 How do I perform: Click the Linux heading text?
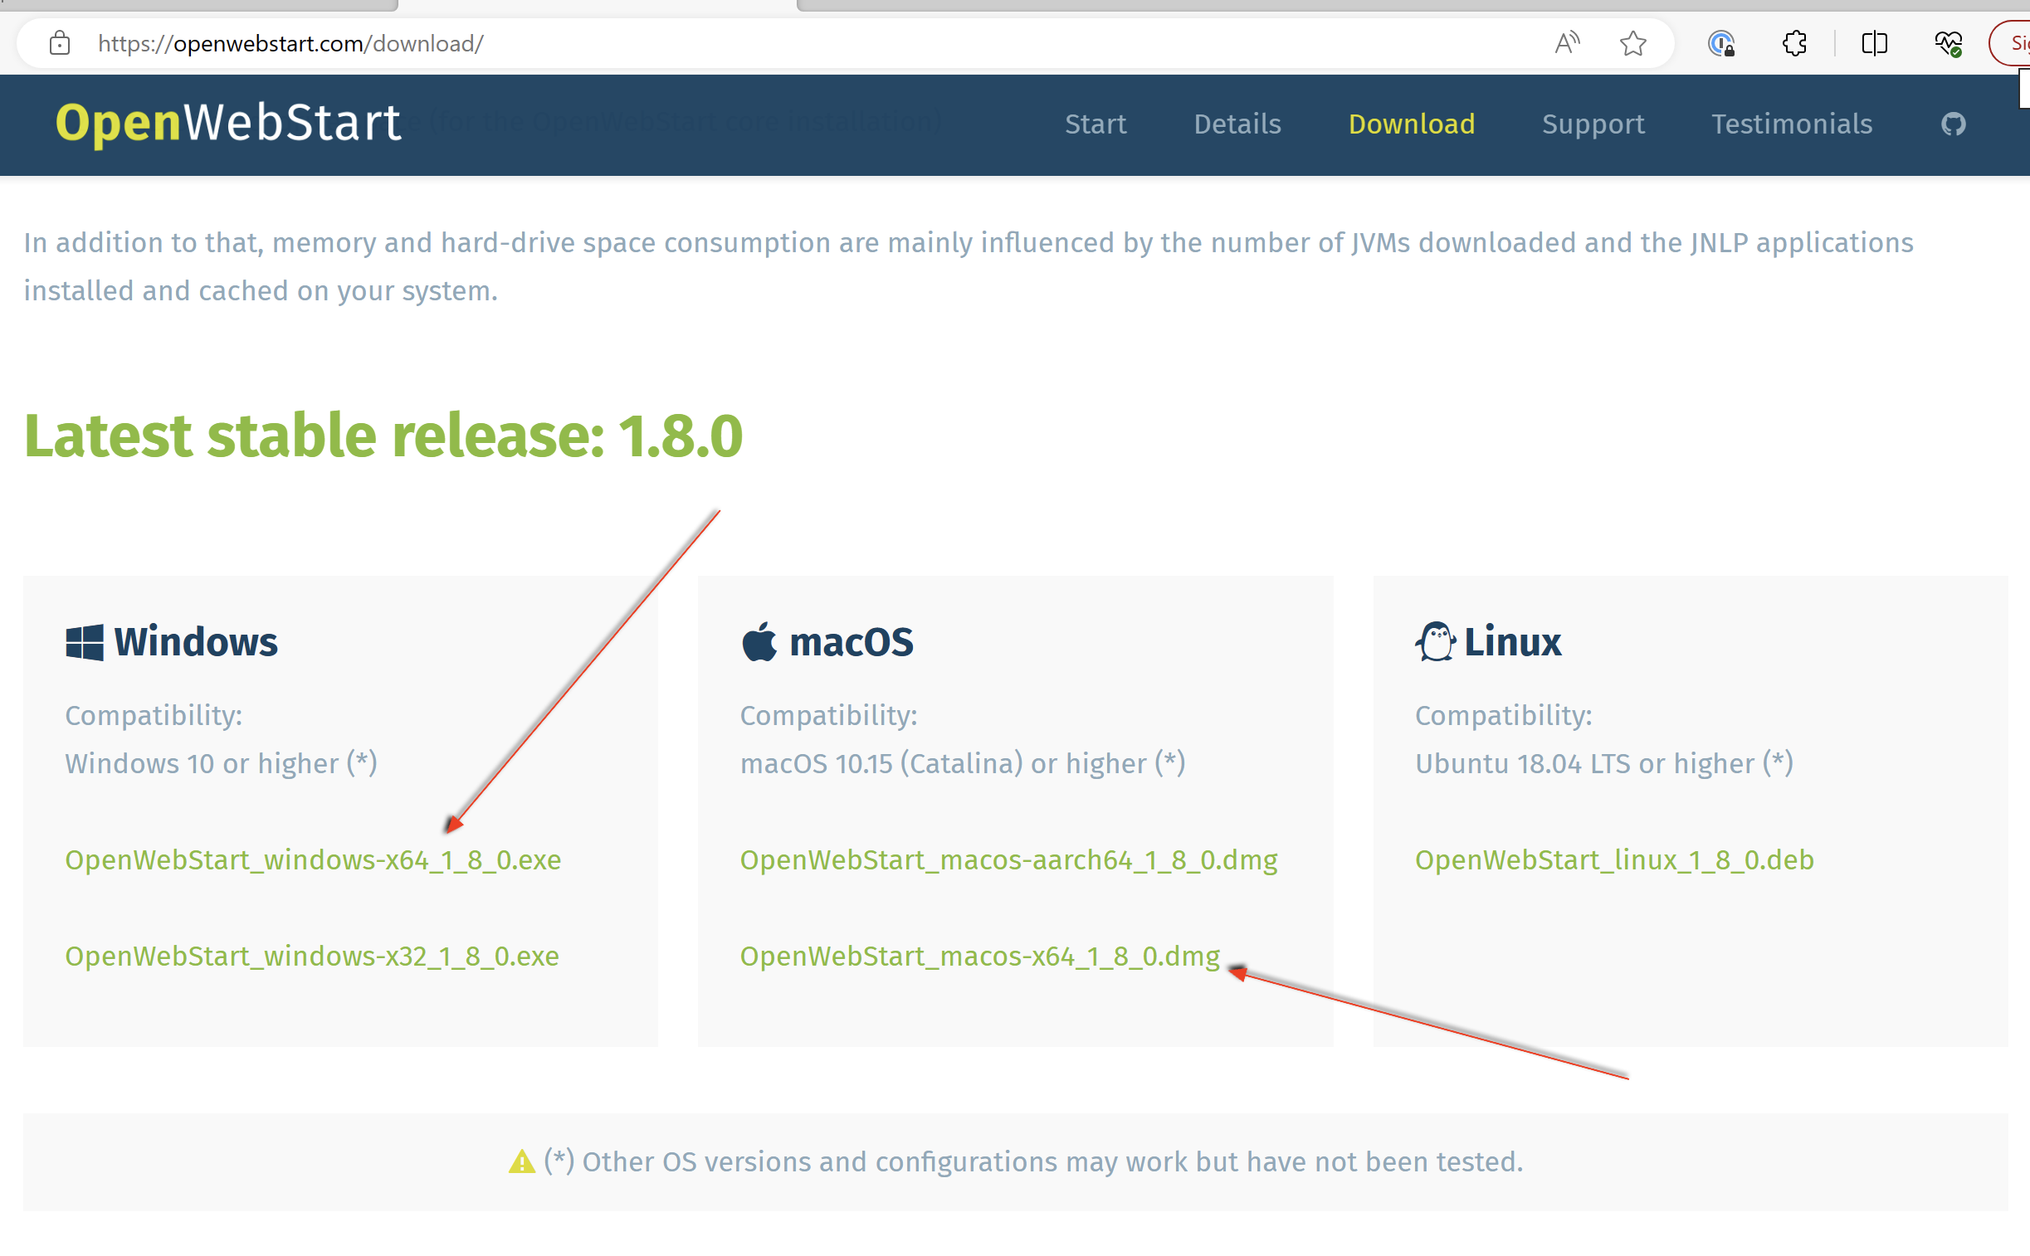pos(1512,642)
